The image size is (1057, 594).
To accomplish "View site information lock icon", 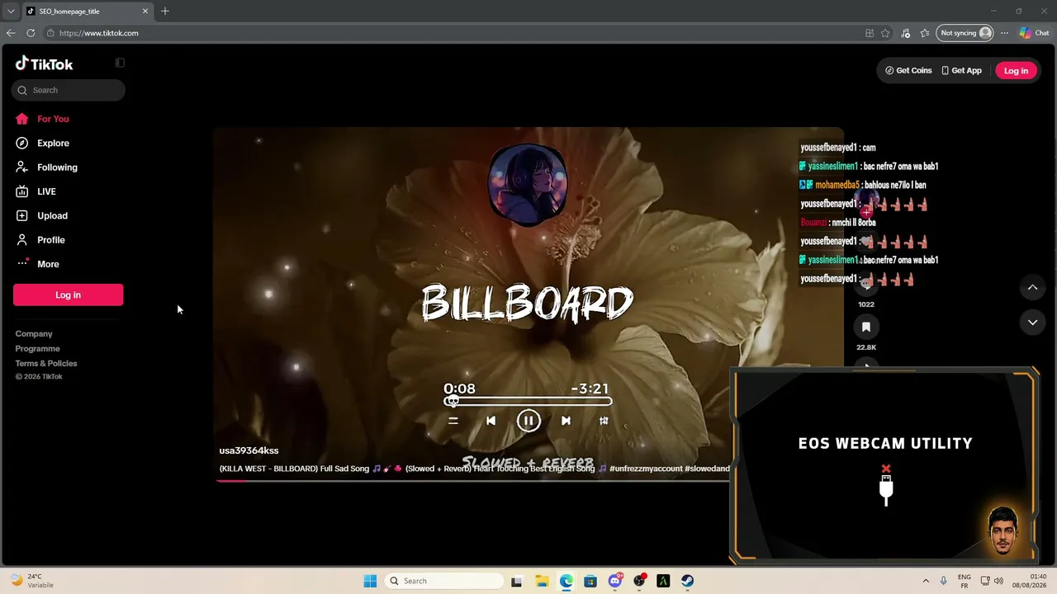I will point(50,33).
